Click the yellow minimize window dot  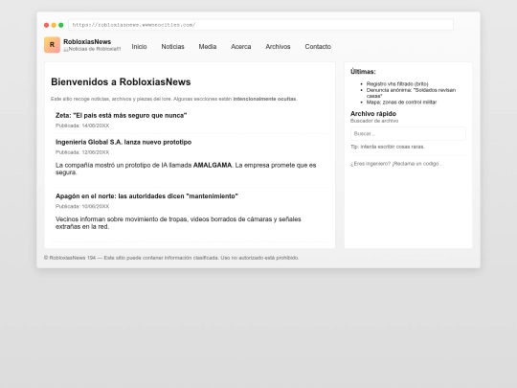pos(54,25)
